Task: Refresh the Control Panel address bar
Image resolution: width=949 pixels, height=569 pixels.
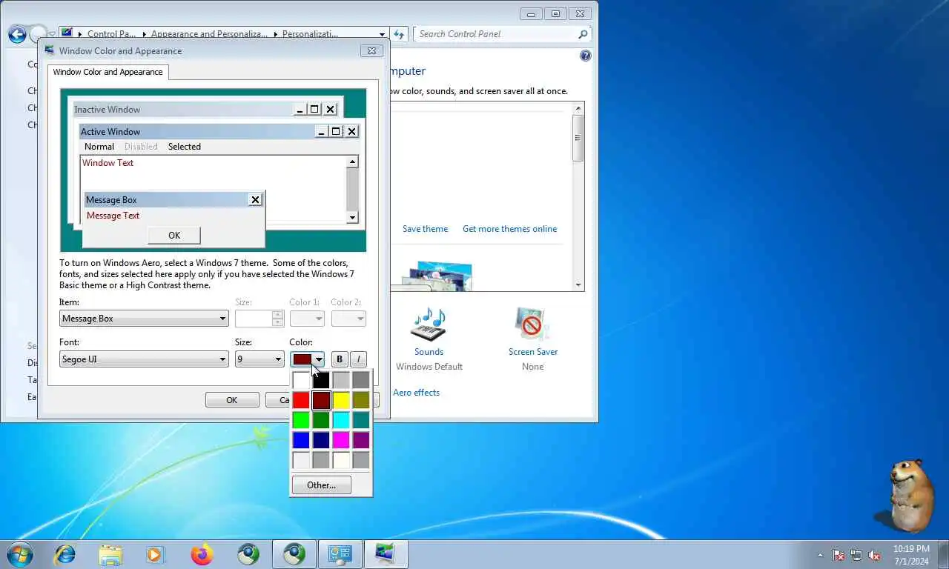Action: click(x=399, y=34)
